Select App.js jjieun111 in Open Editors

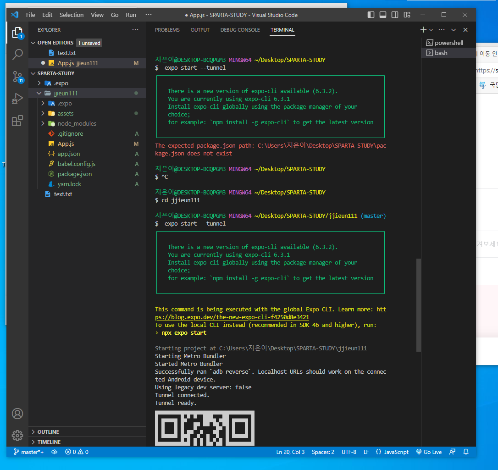pyautogui.click(x=87, y=63)
